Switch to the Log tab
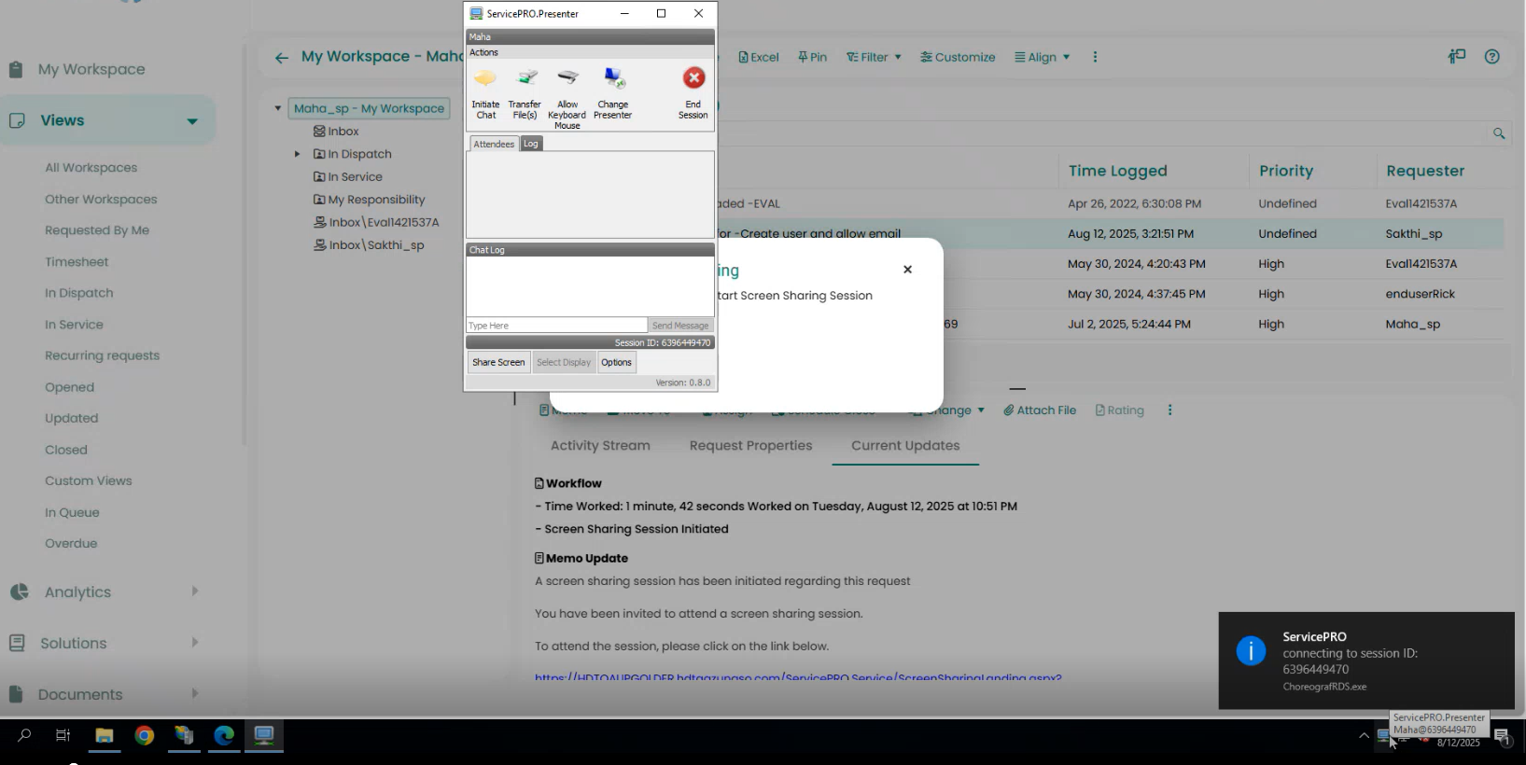Viewport: 1526px width, 765px height. (x=530, y=144)
